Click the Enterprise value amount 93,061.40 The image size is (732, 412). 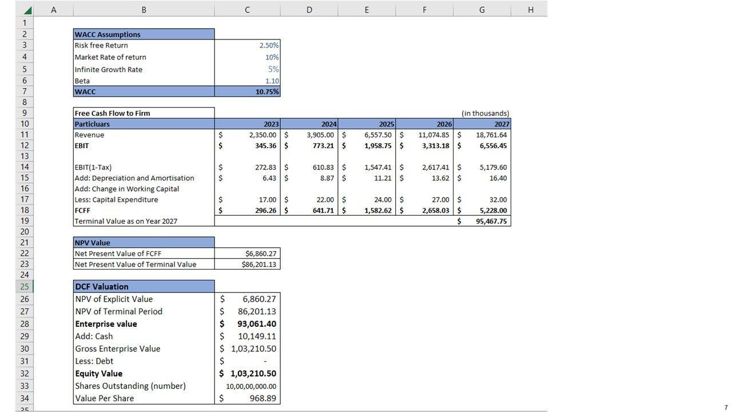tap(247, 324)
